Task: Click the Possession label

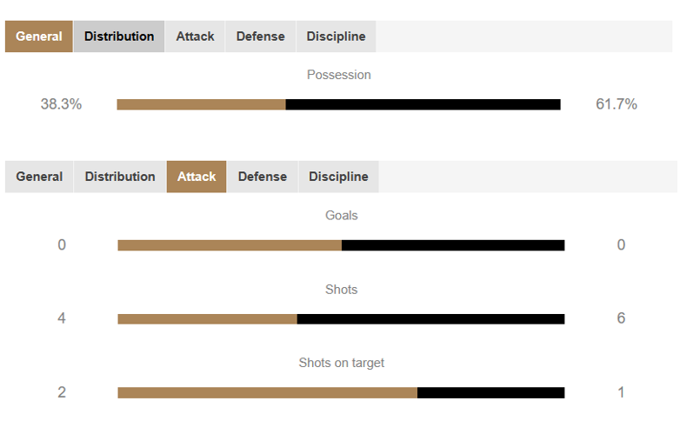Action: pos(339,75)
